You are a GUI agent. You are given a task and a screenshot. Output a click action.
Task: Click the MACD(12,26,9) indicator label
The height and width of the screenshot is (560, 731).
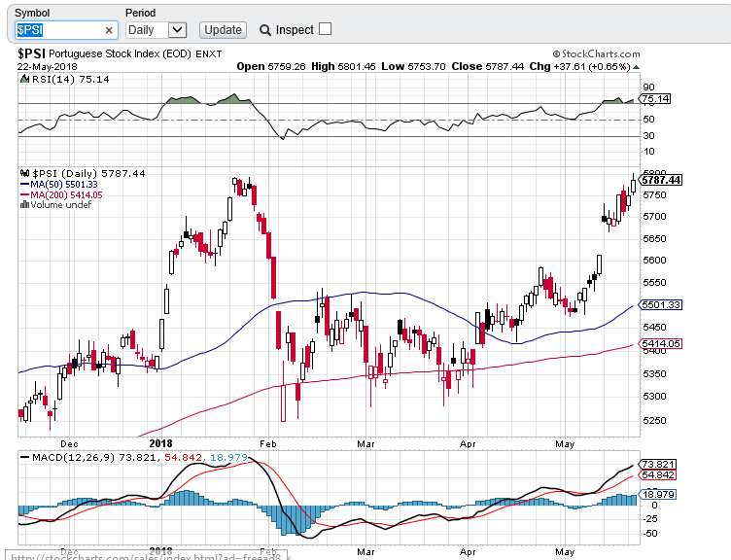(73, 457)
